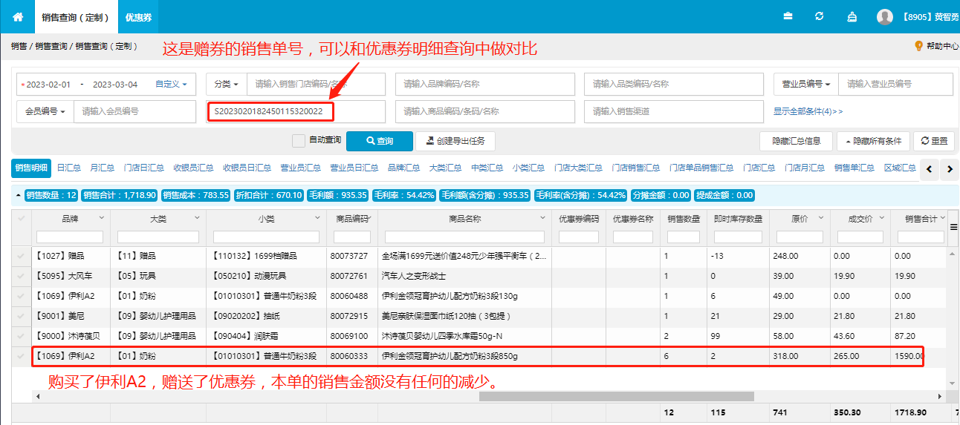Open the 会员编号 dropdown
Screen dimensions: 960x425
(x=45, y=111)
